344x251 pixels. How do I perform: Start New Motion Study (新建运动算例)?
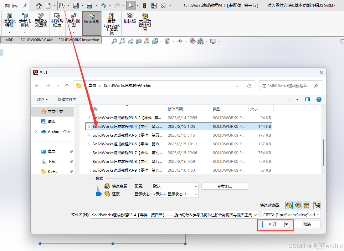[41, 20]
